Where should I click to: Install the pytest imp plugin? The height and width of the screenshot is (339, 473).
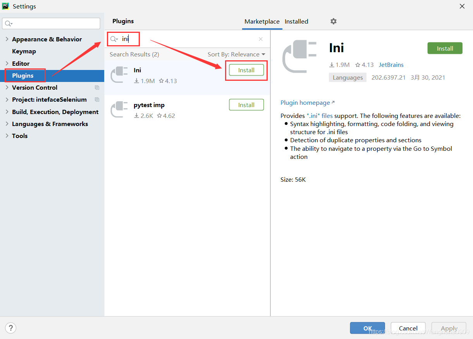[246, 105]
